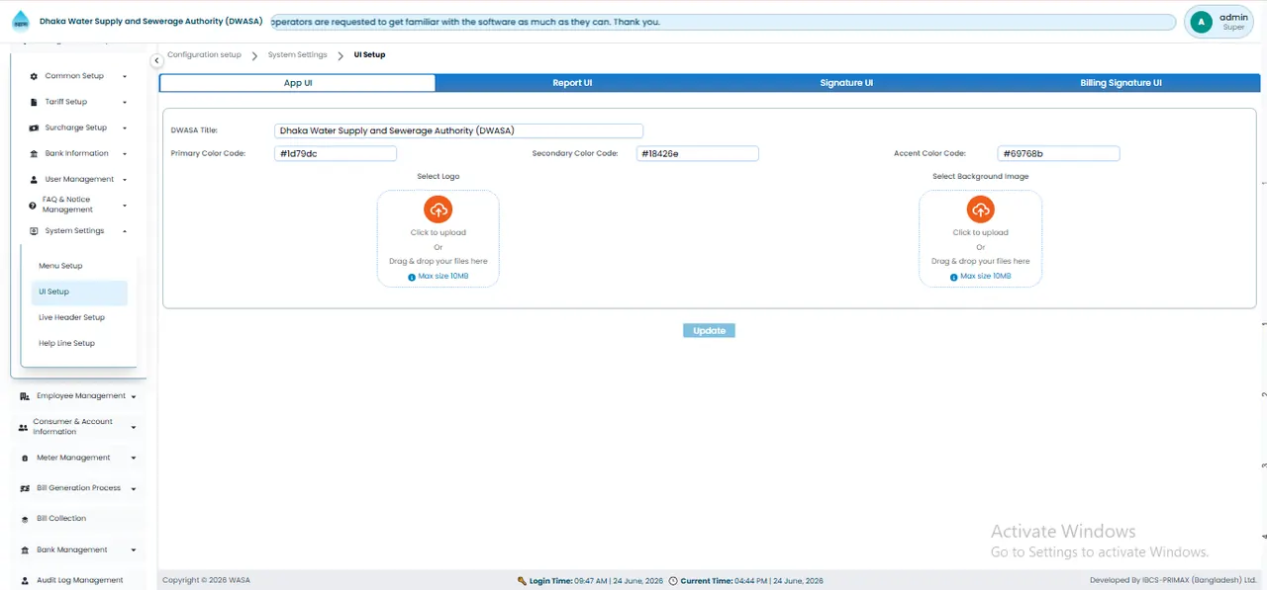Open the admin avatar circle
Image resolution: width=1267 pixels, height=590 pixels.
pos(1202,22)
